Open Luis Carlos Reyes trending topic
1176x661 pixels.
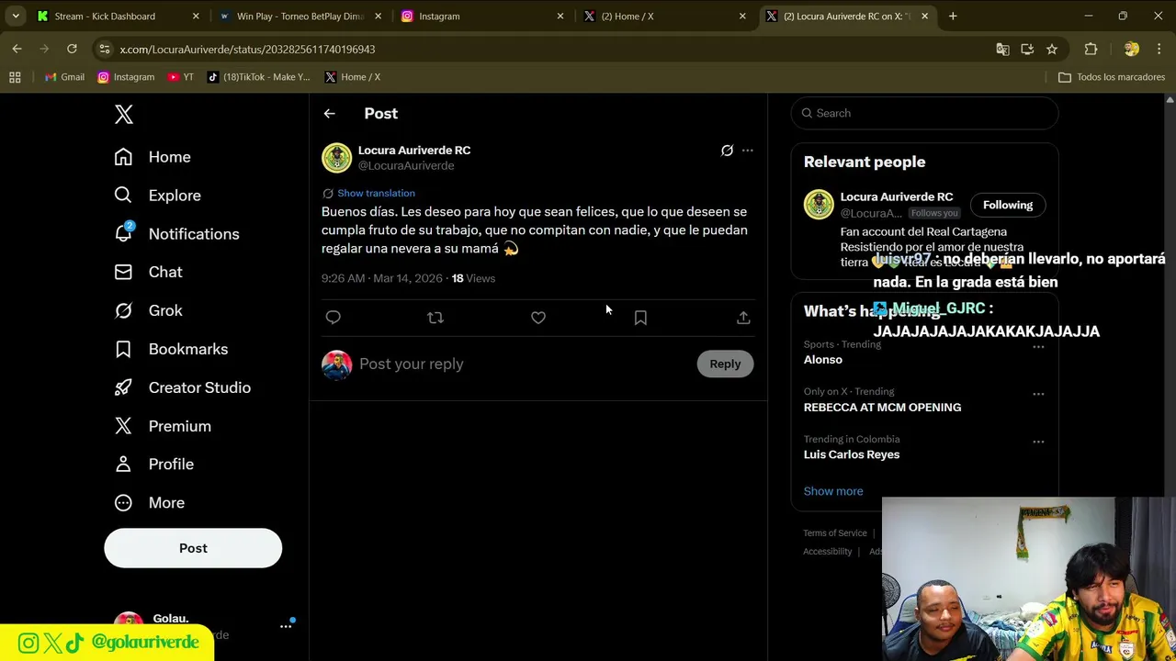click(852, 454)
